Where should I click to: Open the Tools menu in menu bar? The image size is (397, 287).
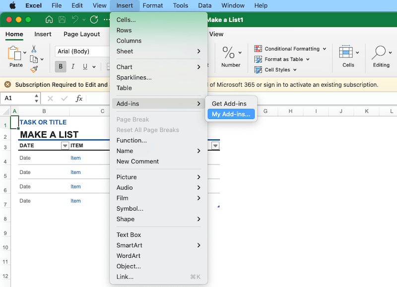click(x=181, y=5)
